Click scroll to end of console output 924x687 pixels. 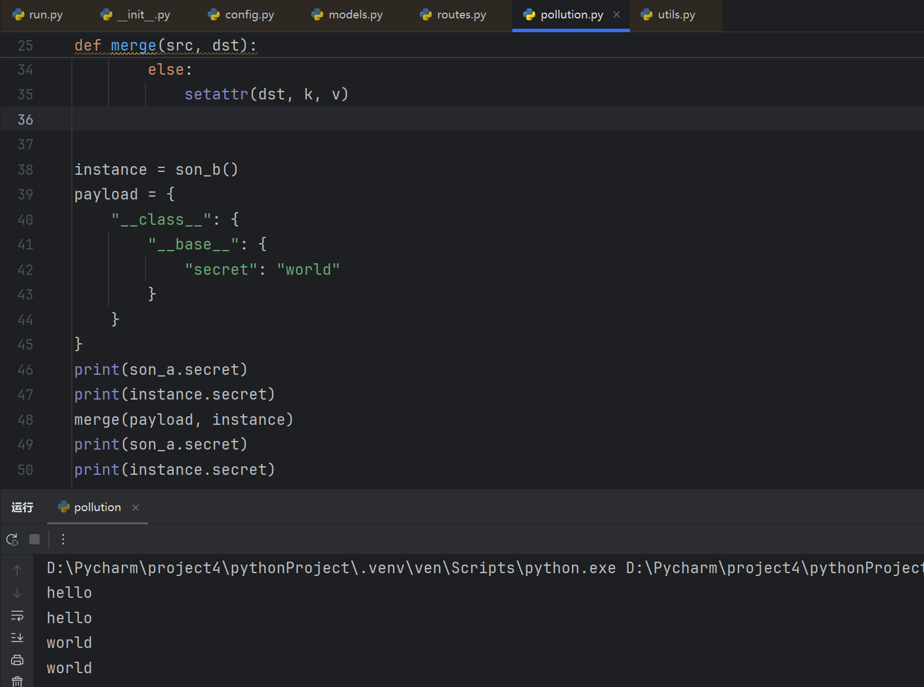(x=17, y=638)
